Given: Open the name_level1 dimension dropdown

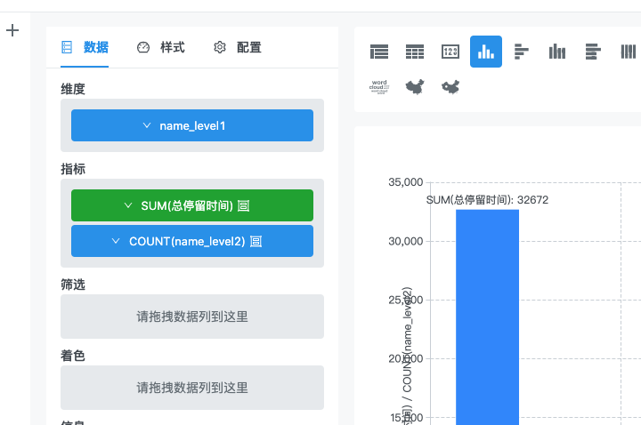Looking at the screenshot, I should [x=192, y=125].
